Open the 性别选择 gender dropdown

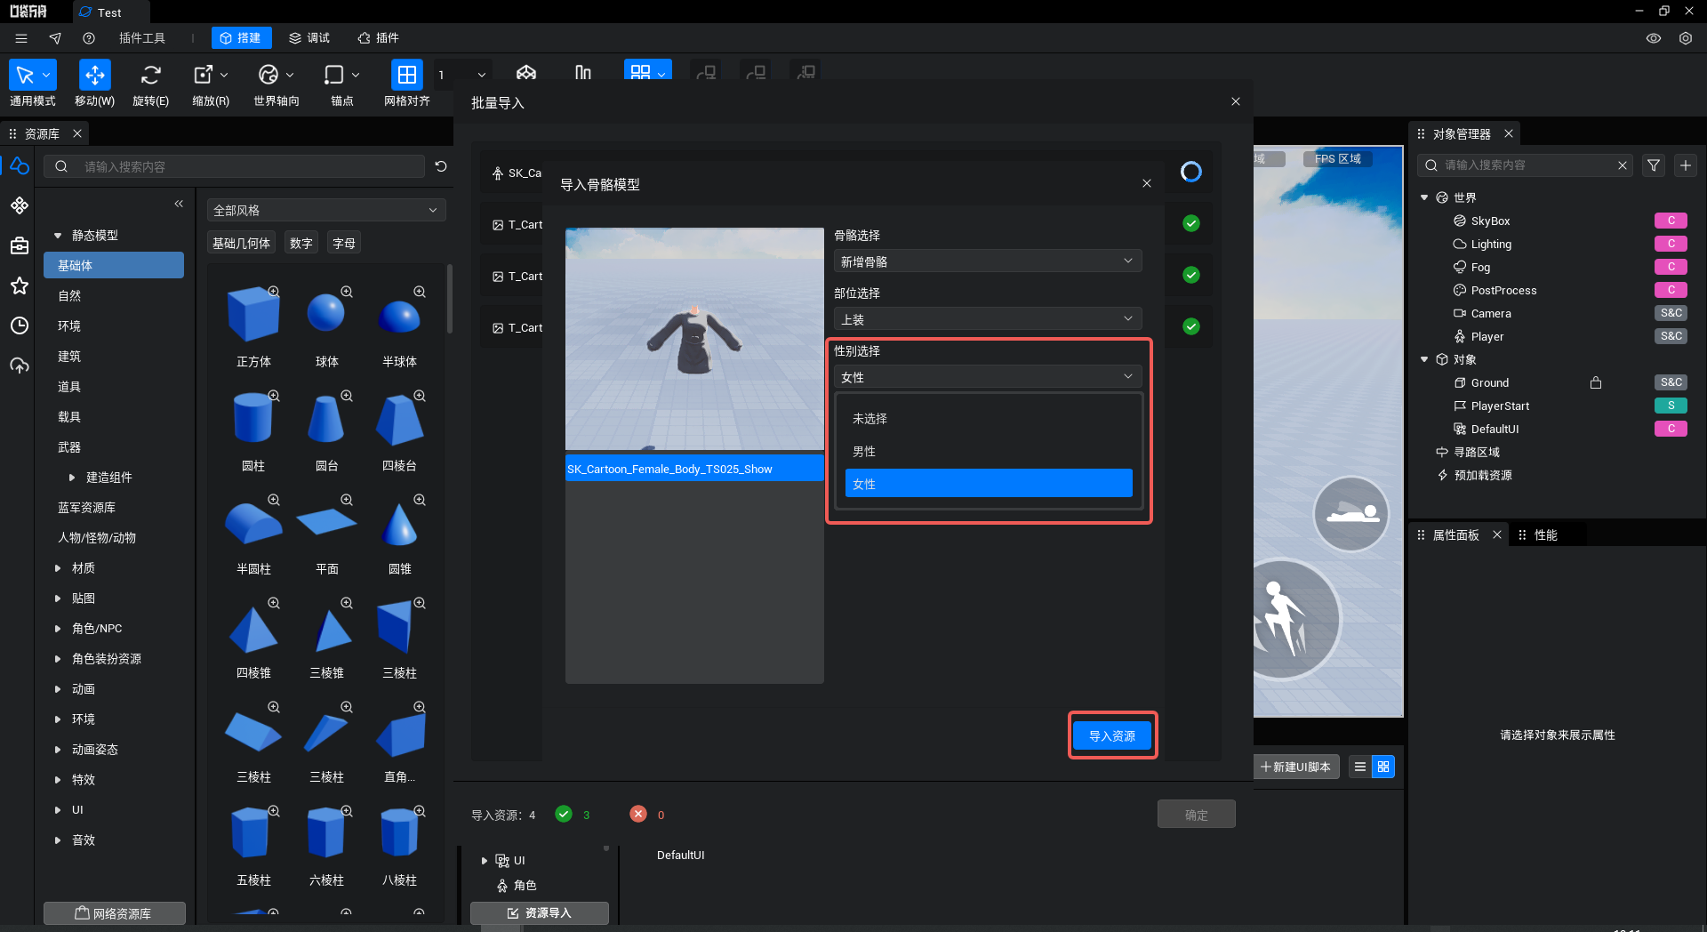click(988, 377)
